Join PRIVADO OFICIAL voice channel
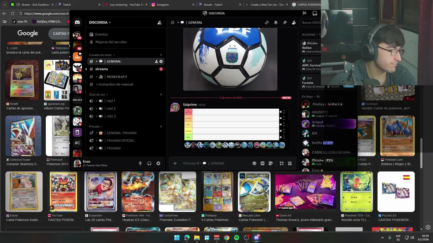Viewport: 433px width, 243px height. tap(125, 140)
